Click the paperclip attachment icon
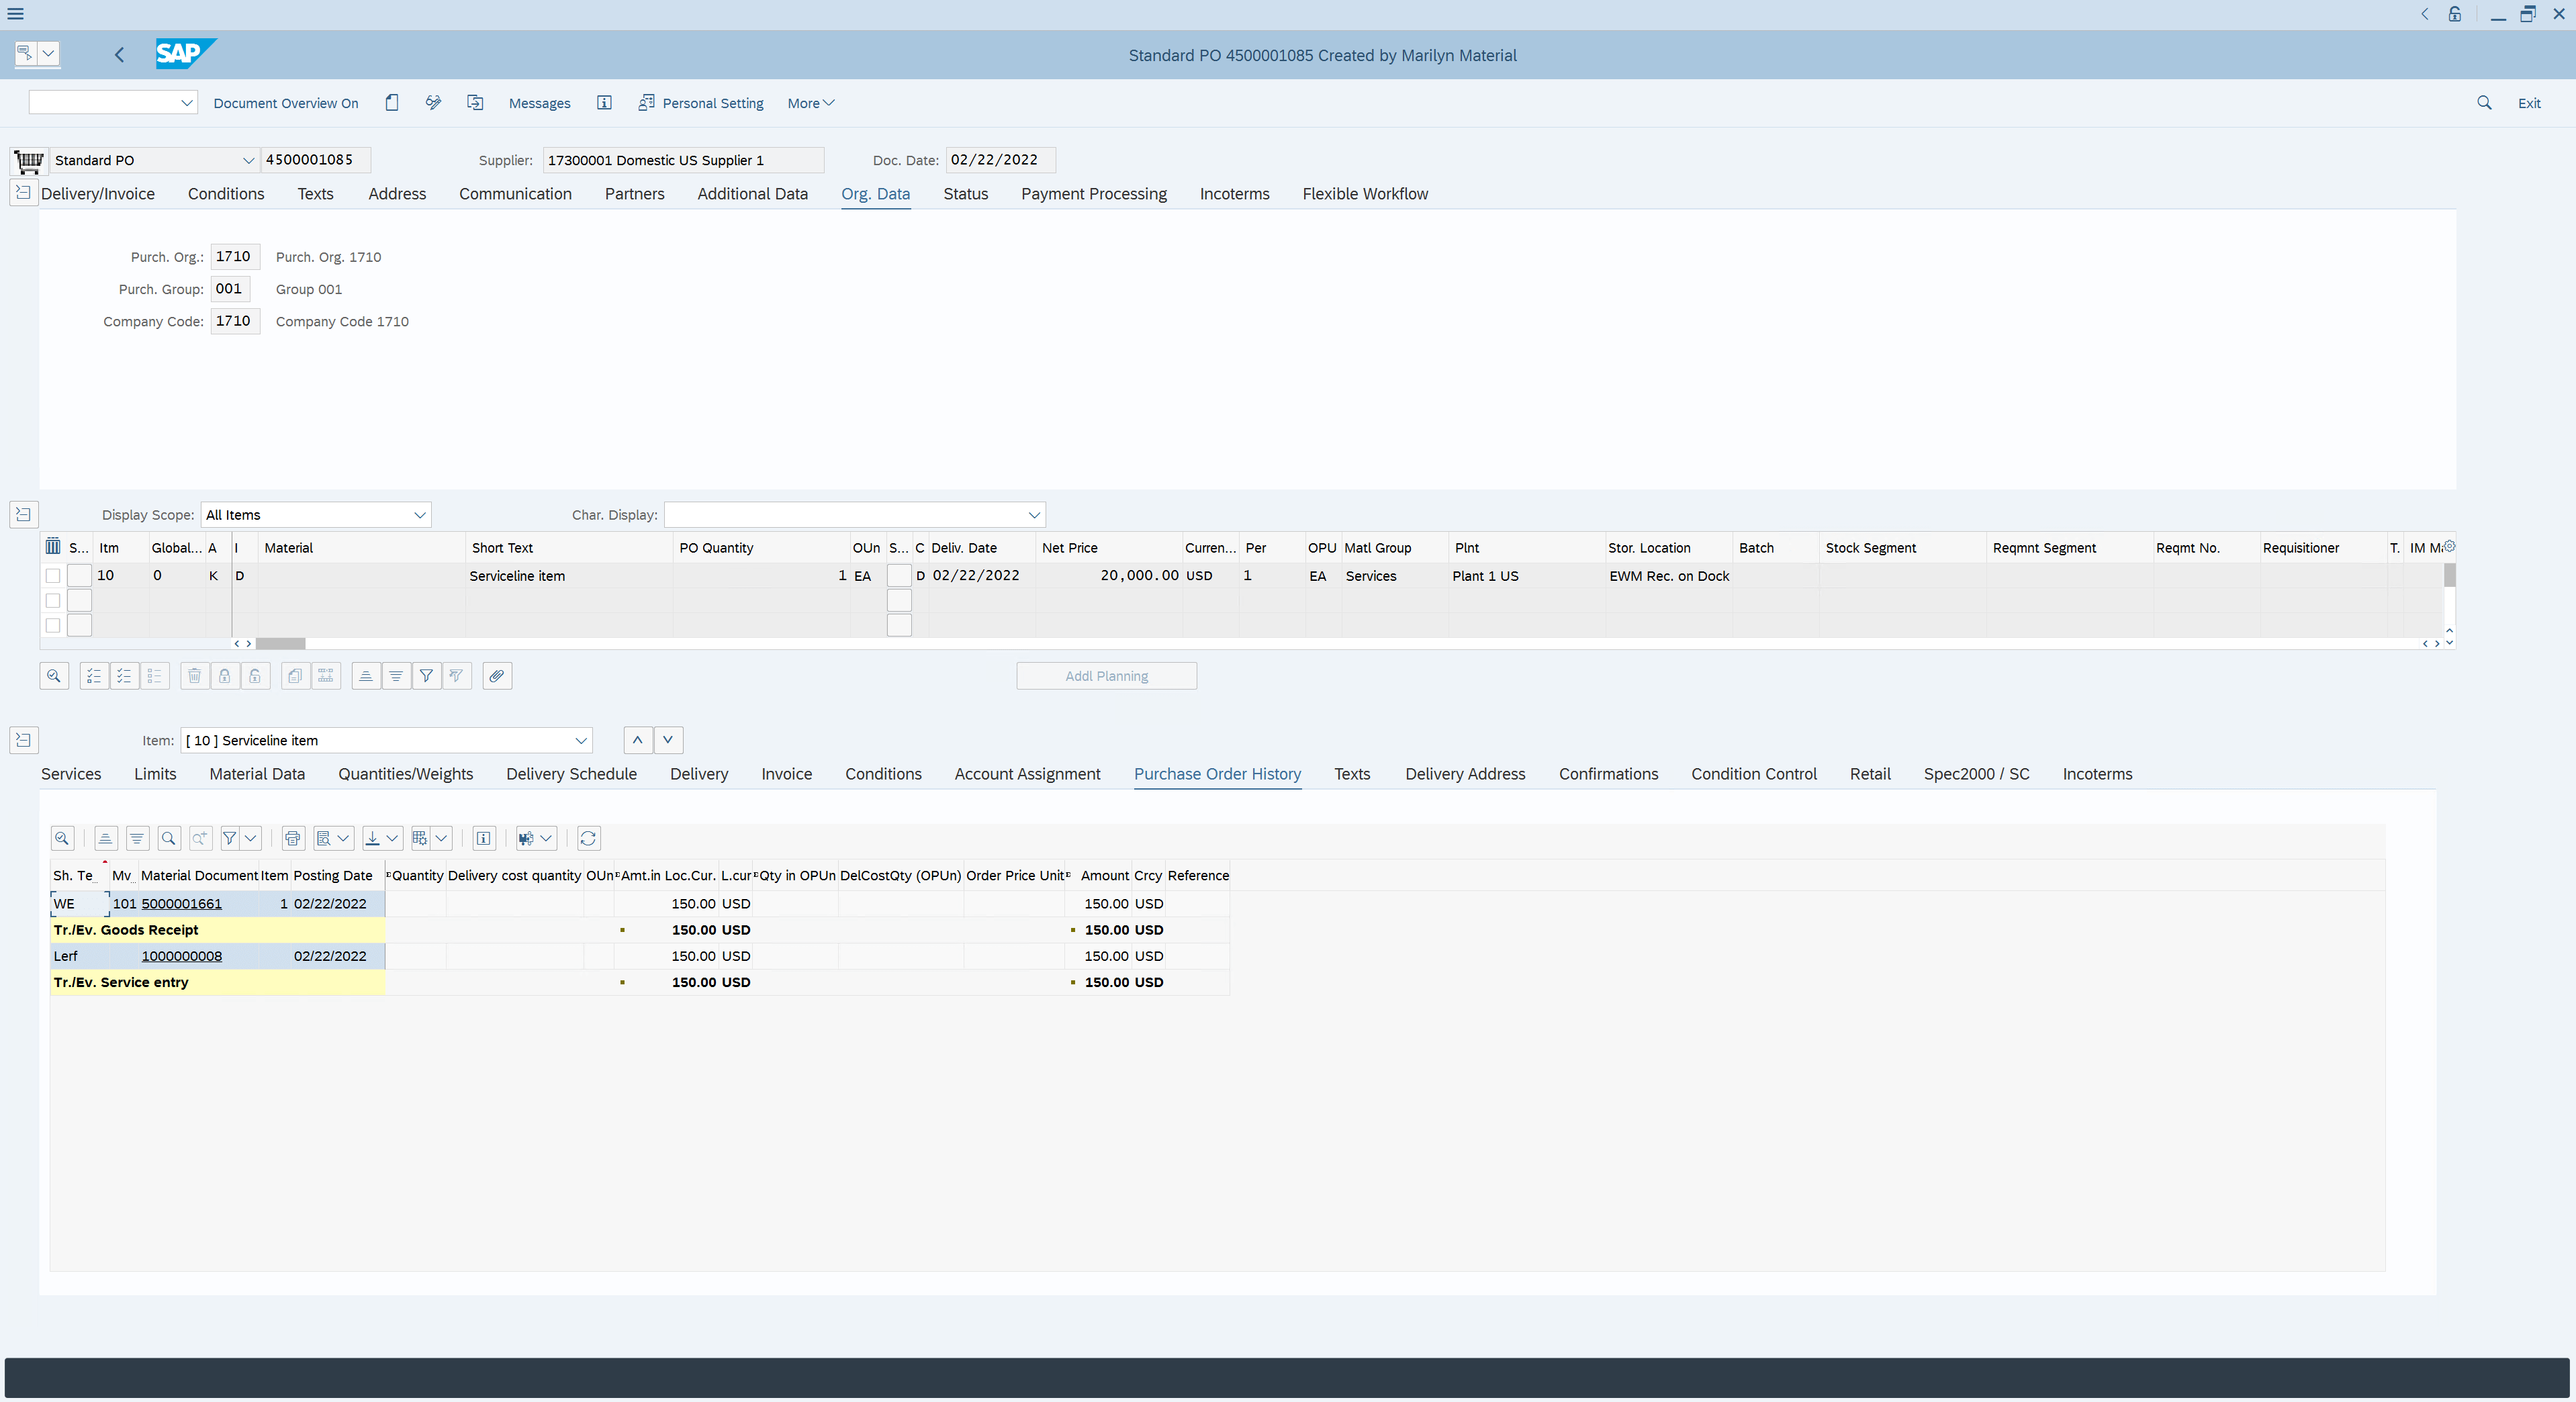This screenshot has height=1402, width=2576. 497,676
